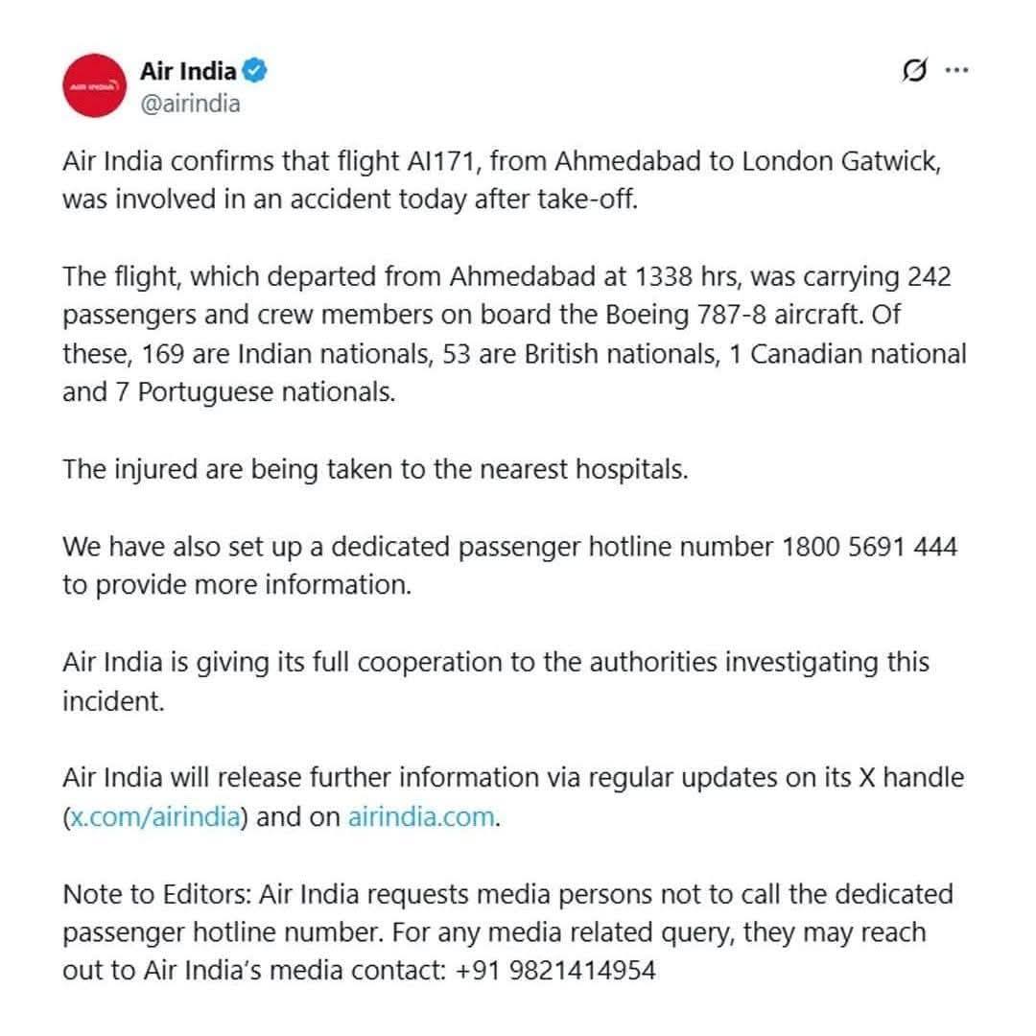Open the @airindia handle link

pyautogui.click(x=190, y=103)
